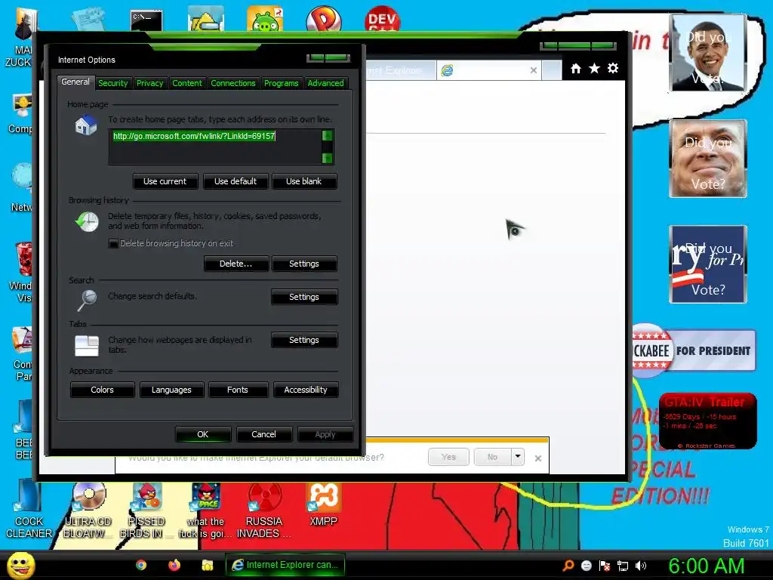Select Internet Explorer taskbar window button
The width and height of the screenshot is (773, 580).
tap(285, 565)
